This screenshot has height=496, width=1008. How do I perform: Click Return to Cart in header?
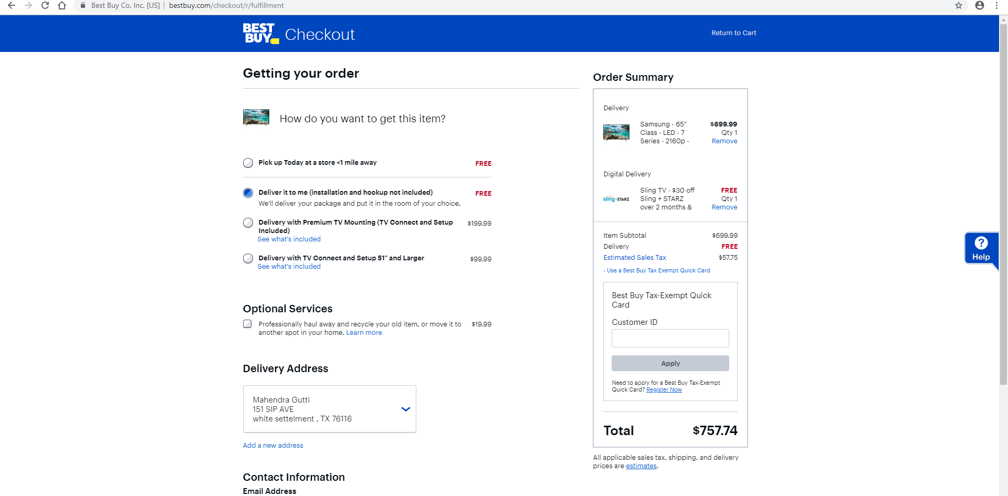pyautogui.click(x=733, y=33)
